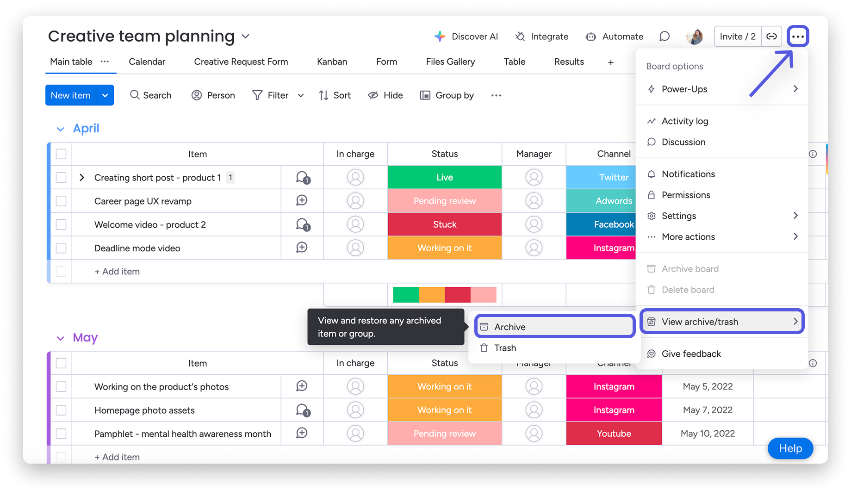Check the Homepage photo assets row
The width and height of the screenshot is (851, 490).
click(61, 410)
